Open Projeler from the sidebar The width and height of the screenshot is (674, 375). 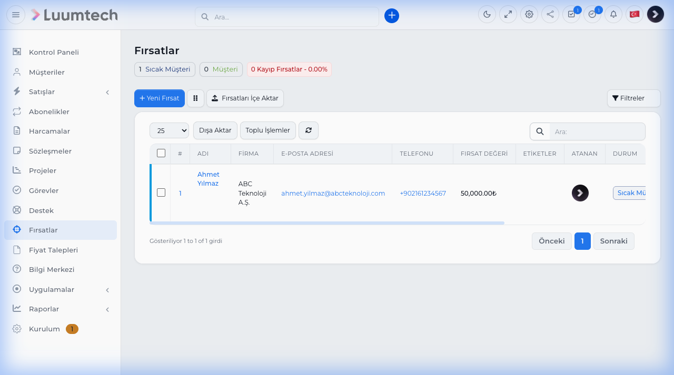[43, 171]
